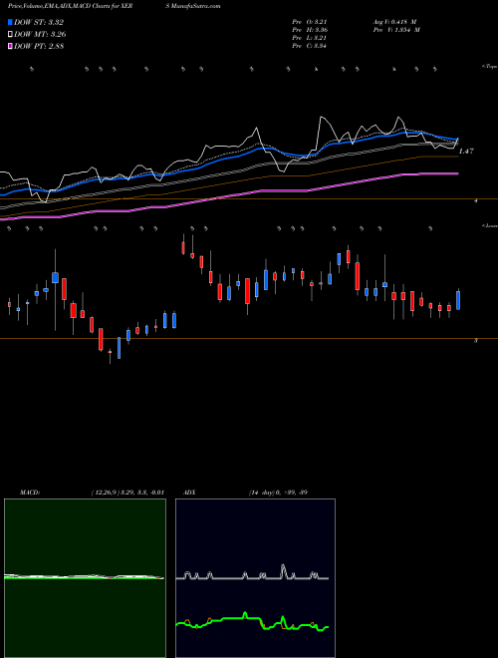Viewport: 498px width, 658px height.
Task: Select the Avg V: 0.418 M value
Action: tap(394, 22)
